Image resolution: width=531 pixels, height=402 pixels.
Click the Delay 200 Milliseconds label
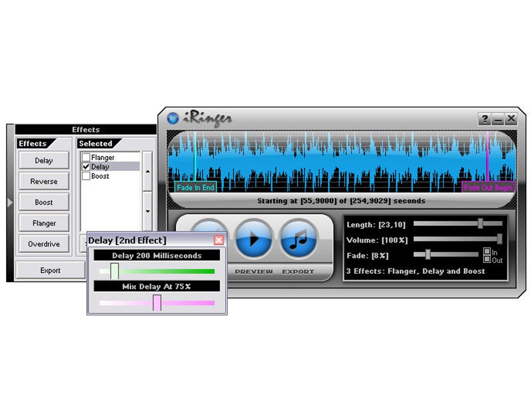tap(157, 255)
